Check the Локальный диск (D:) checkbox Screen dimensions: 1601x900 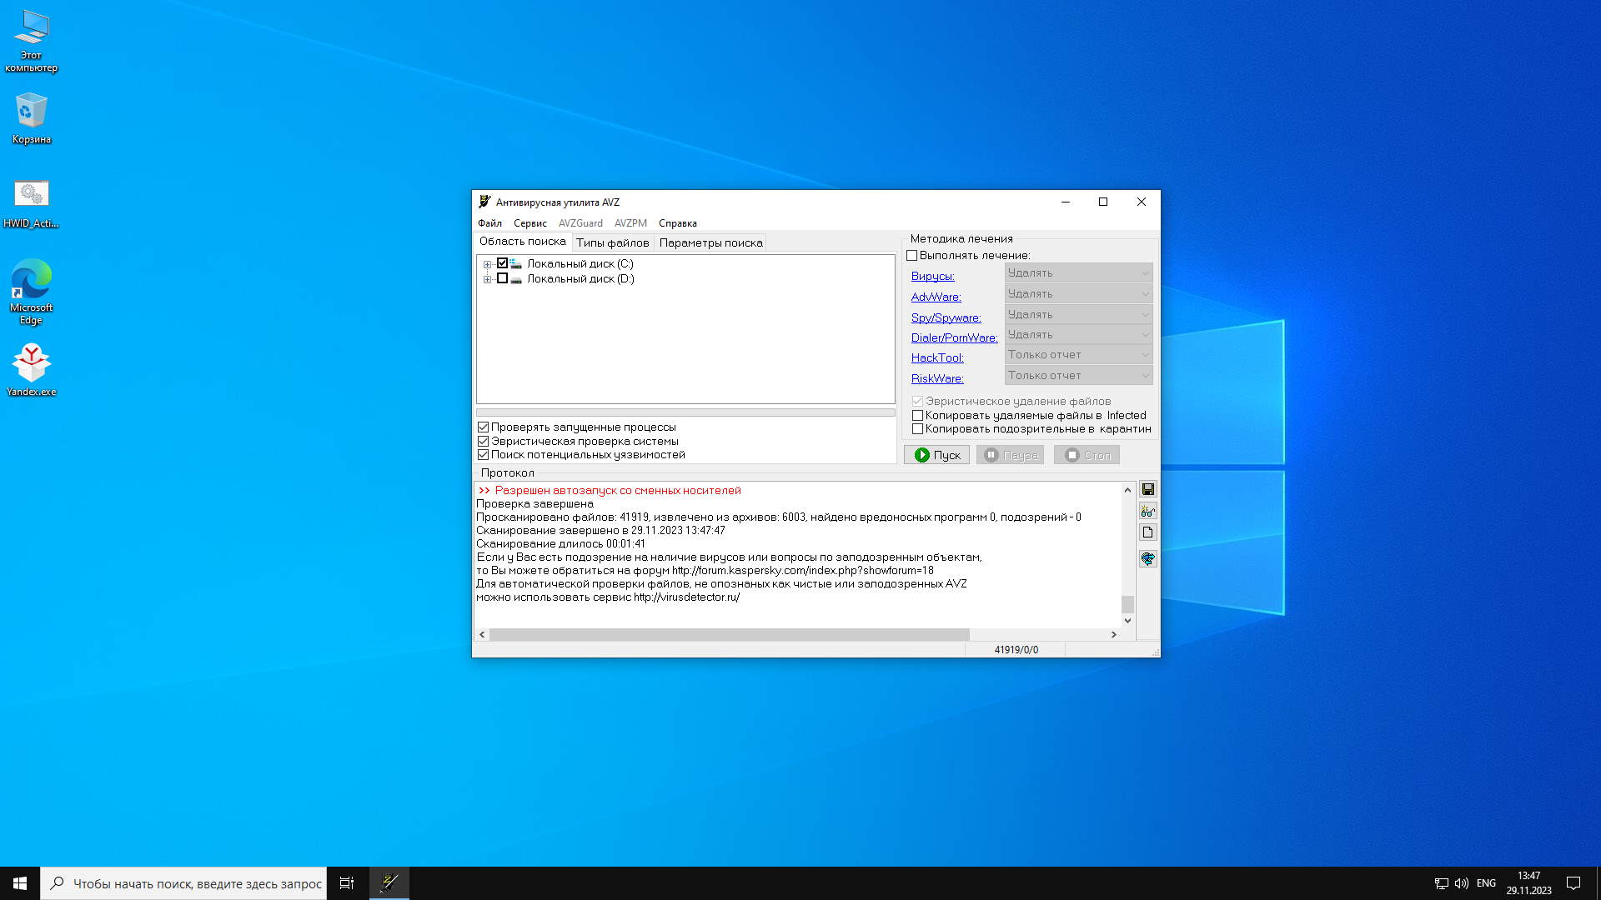502,278
